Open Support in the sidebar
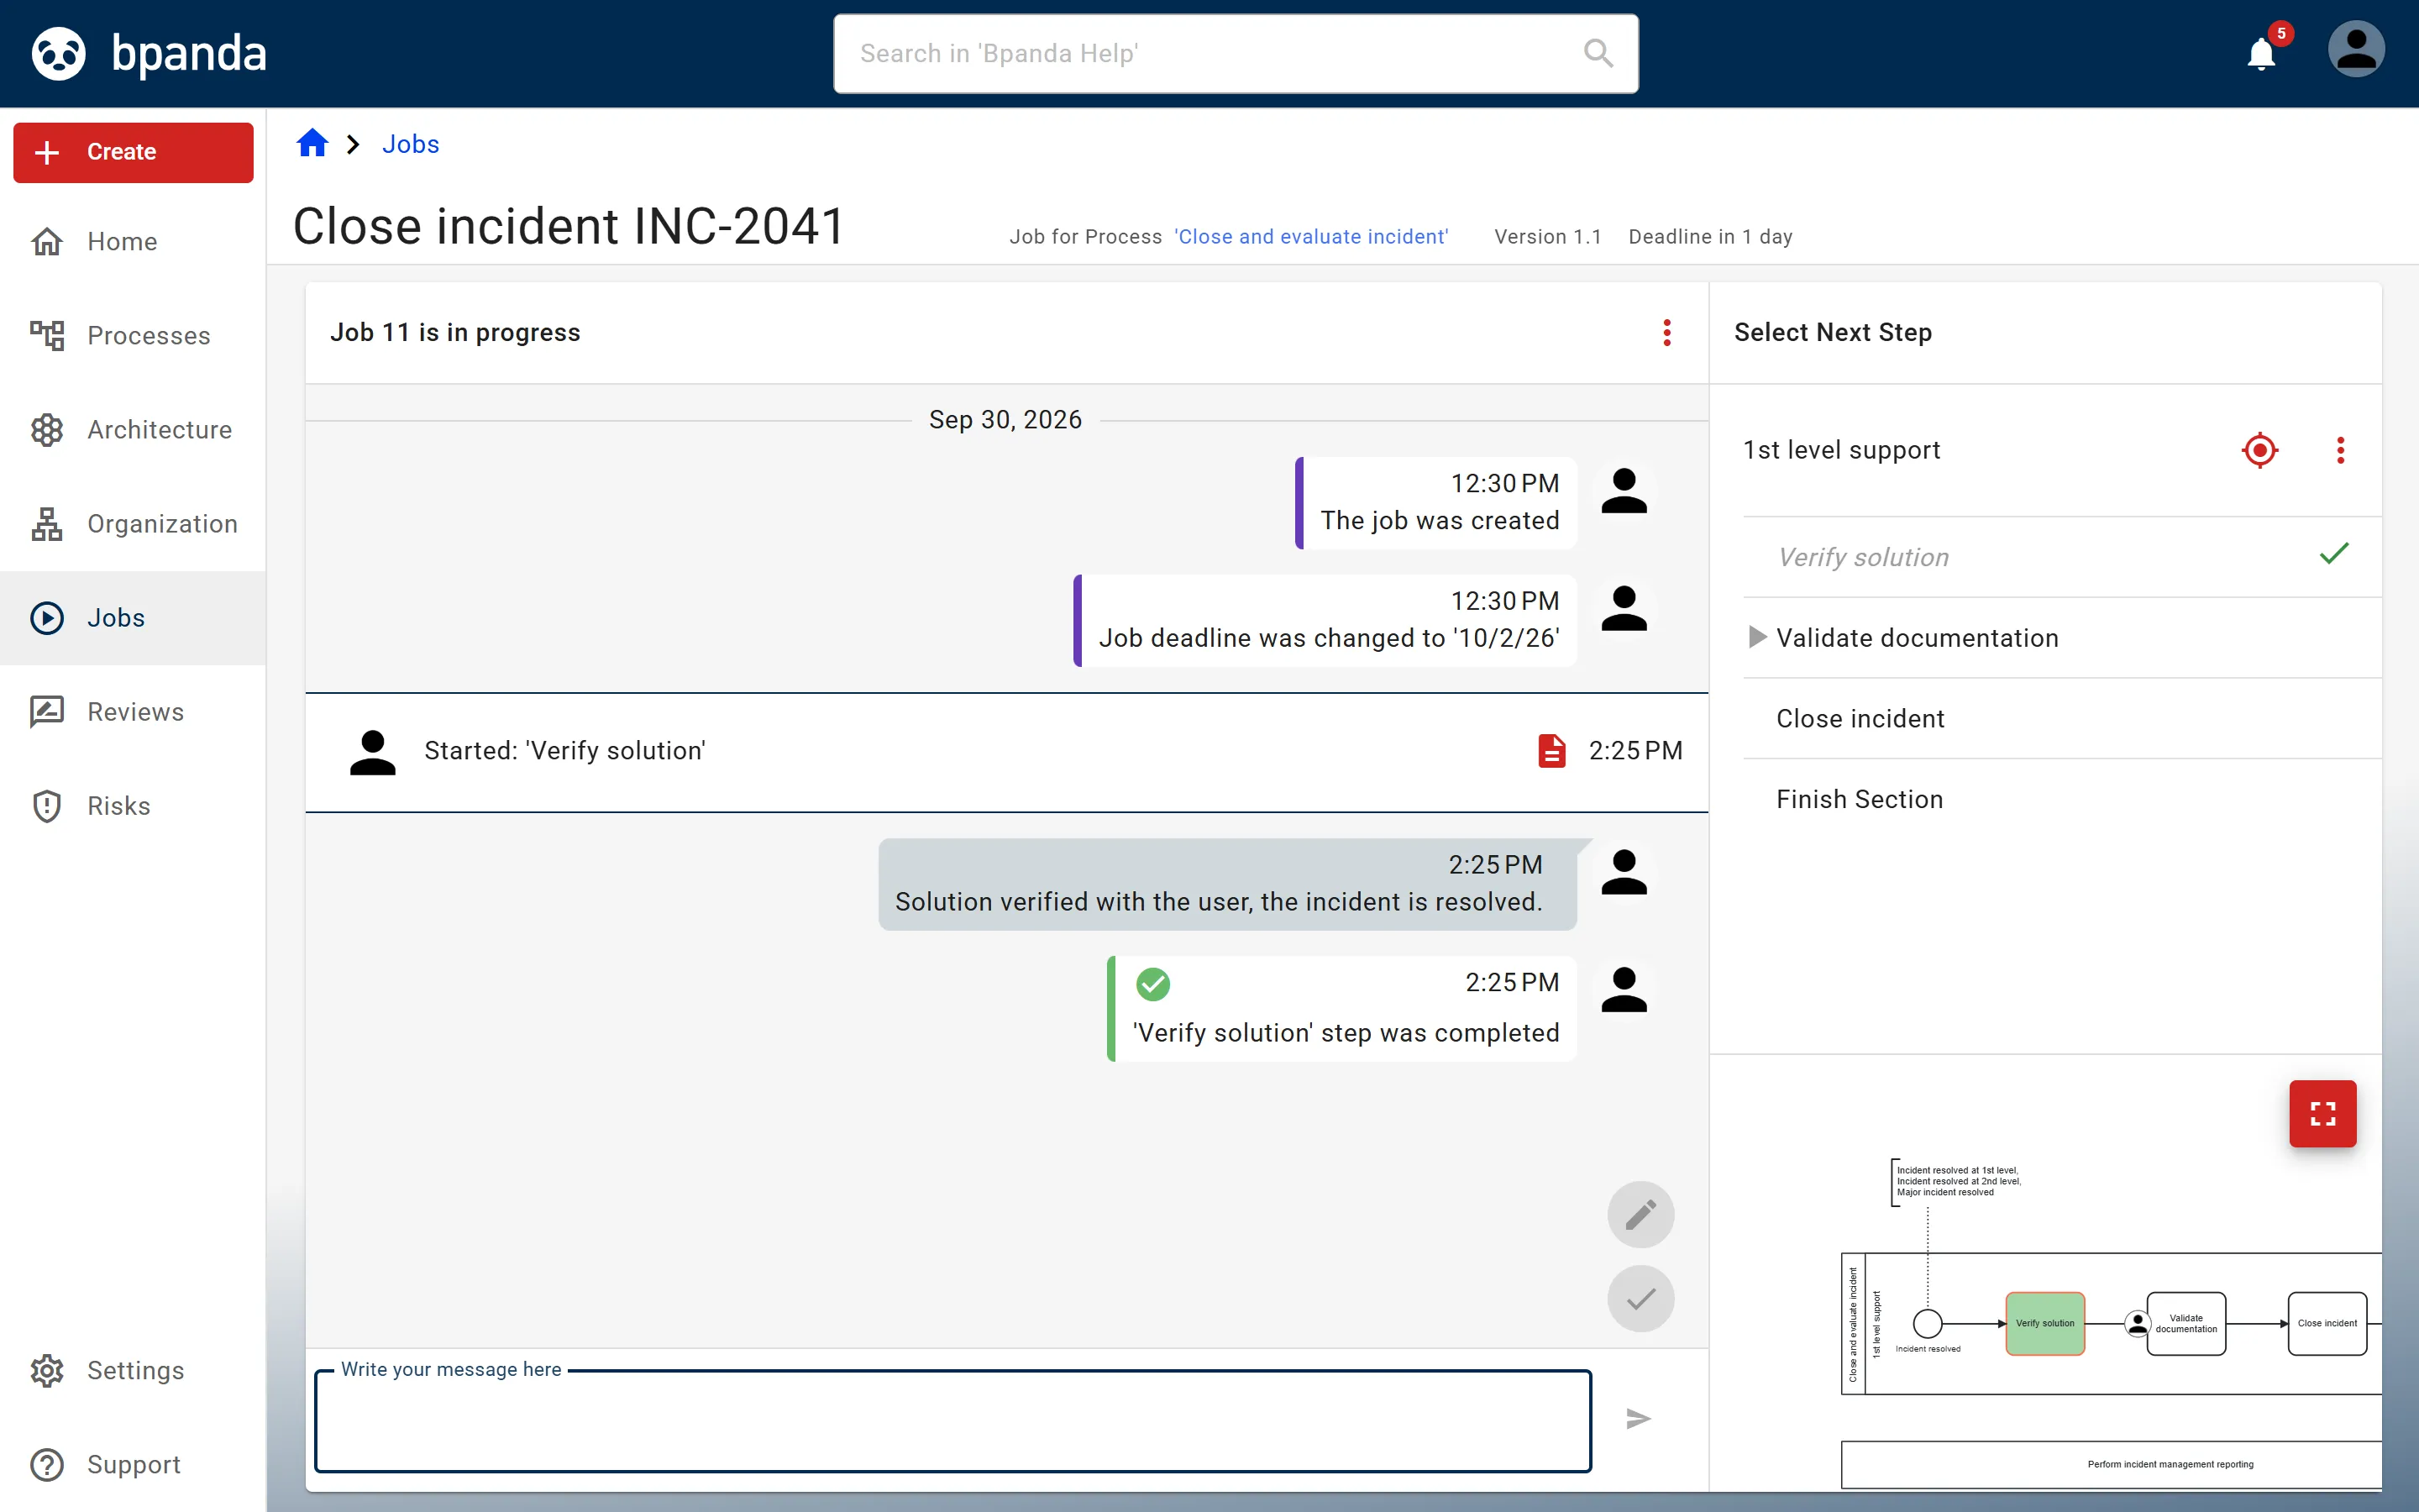The width and height of the screenshot is (2419, 1512). point(133,1464)
